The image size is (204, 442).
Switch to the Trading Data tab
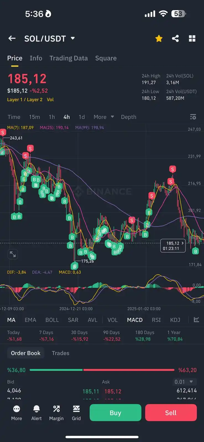pos(69,58)
